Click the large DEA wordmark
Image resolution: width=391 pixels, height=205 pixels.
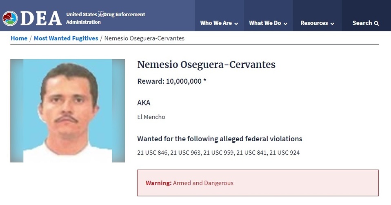pos(41,18)
